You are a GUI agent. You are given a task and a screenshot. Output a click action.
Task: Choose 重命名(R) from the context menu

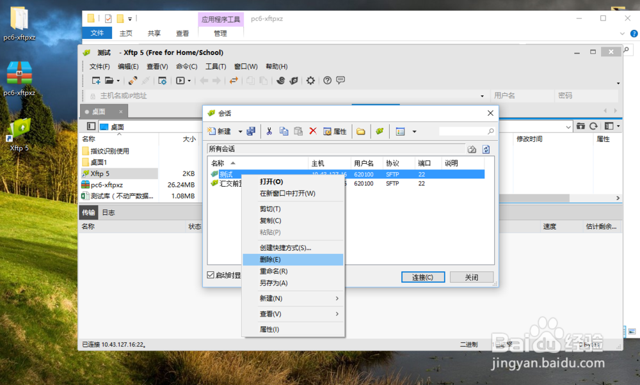(x=294, y=271)
